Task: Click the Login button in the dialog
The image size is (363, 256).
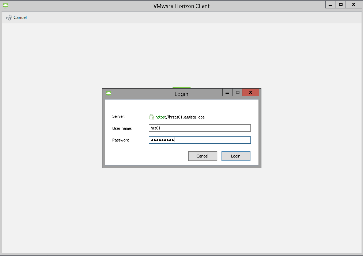Action: tap(236, 156)
